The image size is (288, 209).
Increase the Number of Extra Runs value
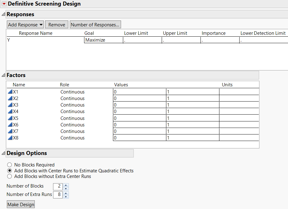pos(66,193)
